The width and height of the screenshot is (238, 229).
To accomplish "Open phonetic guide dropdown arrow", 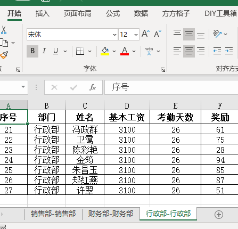I will (x=159, y=51).
